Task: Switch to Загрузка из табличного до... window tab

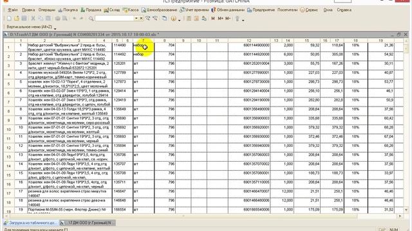Action: point(32,223)
